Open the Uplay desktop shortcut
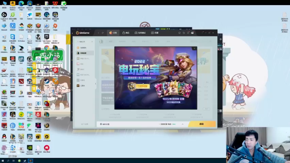Image resolution: width=290 pixels, height=163 pixels. [x=13, y=127]
